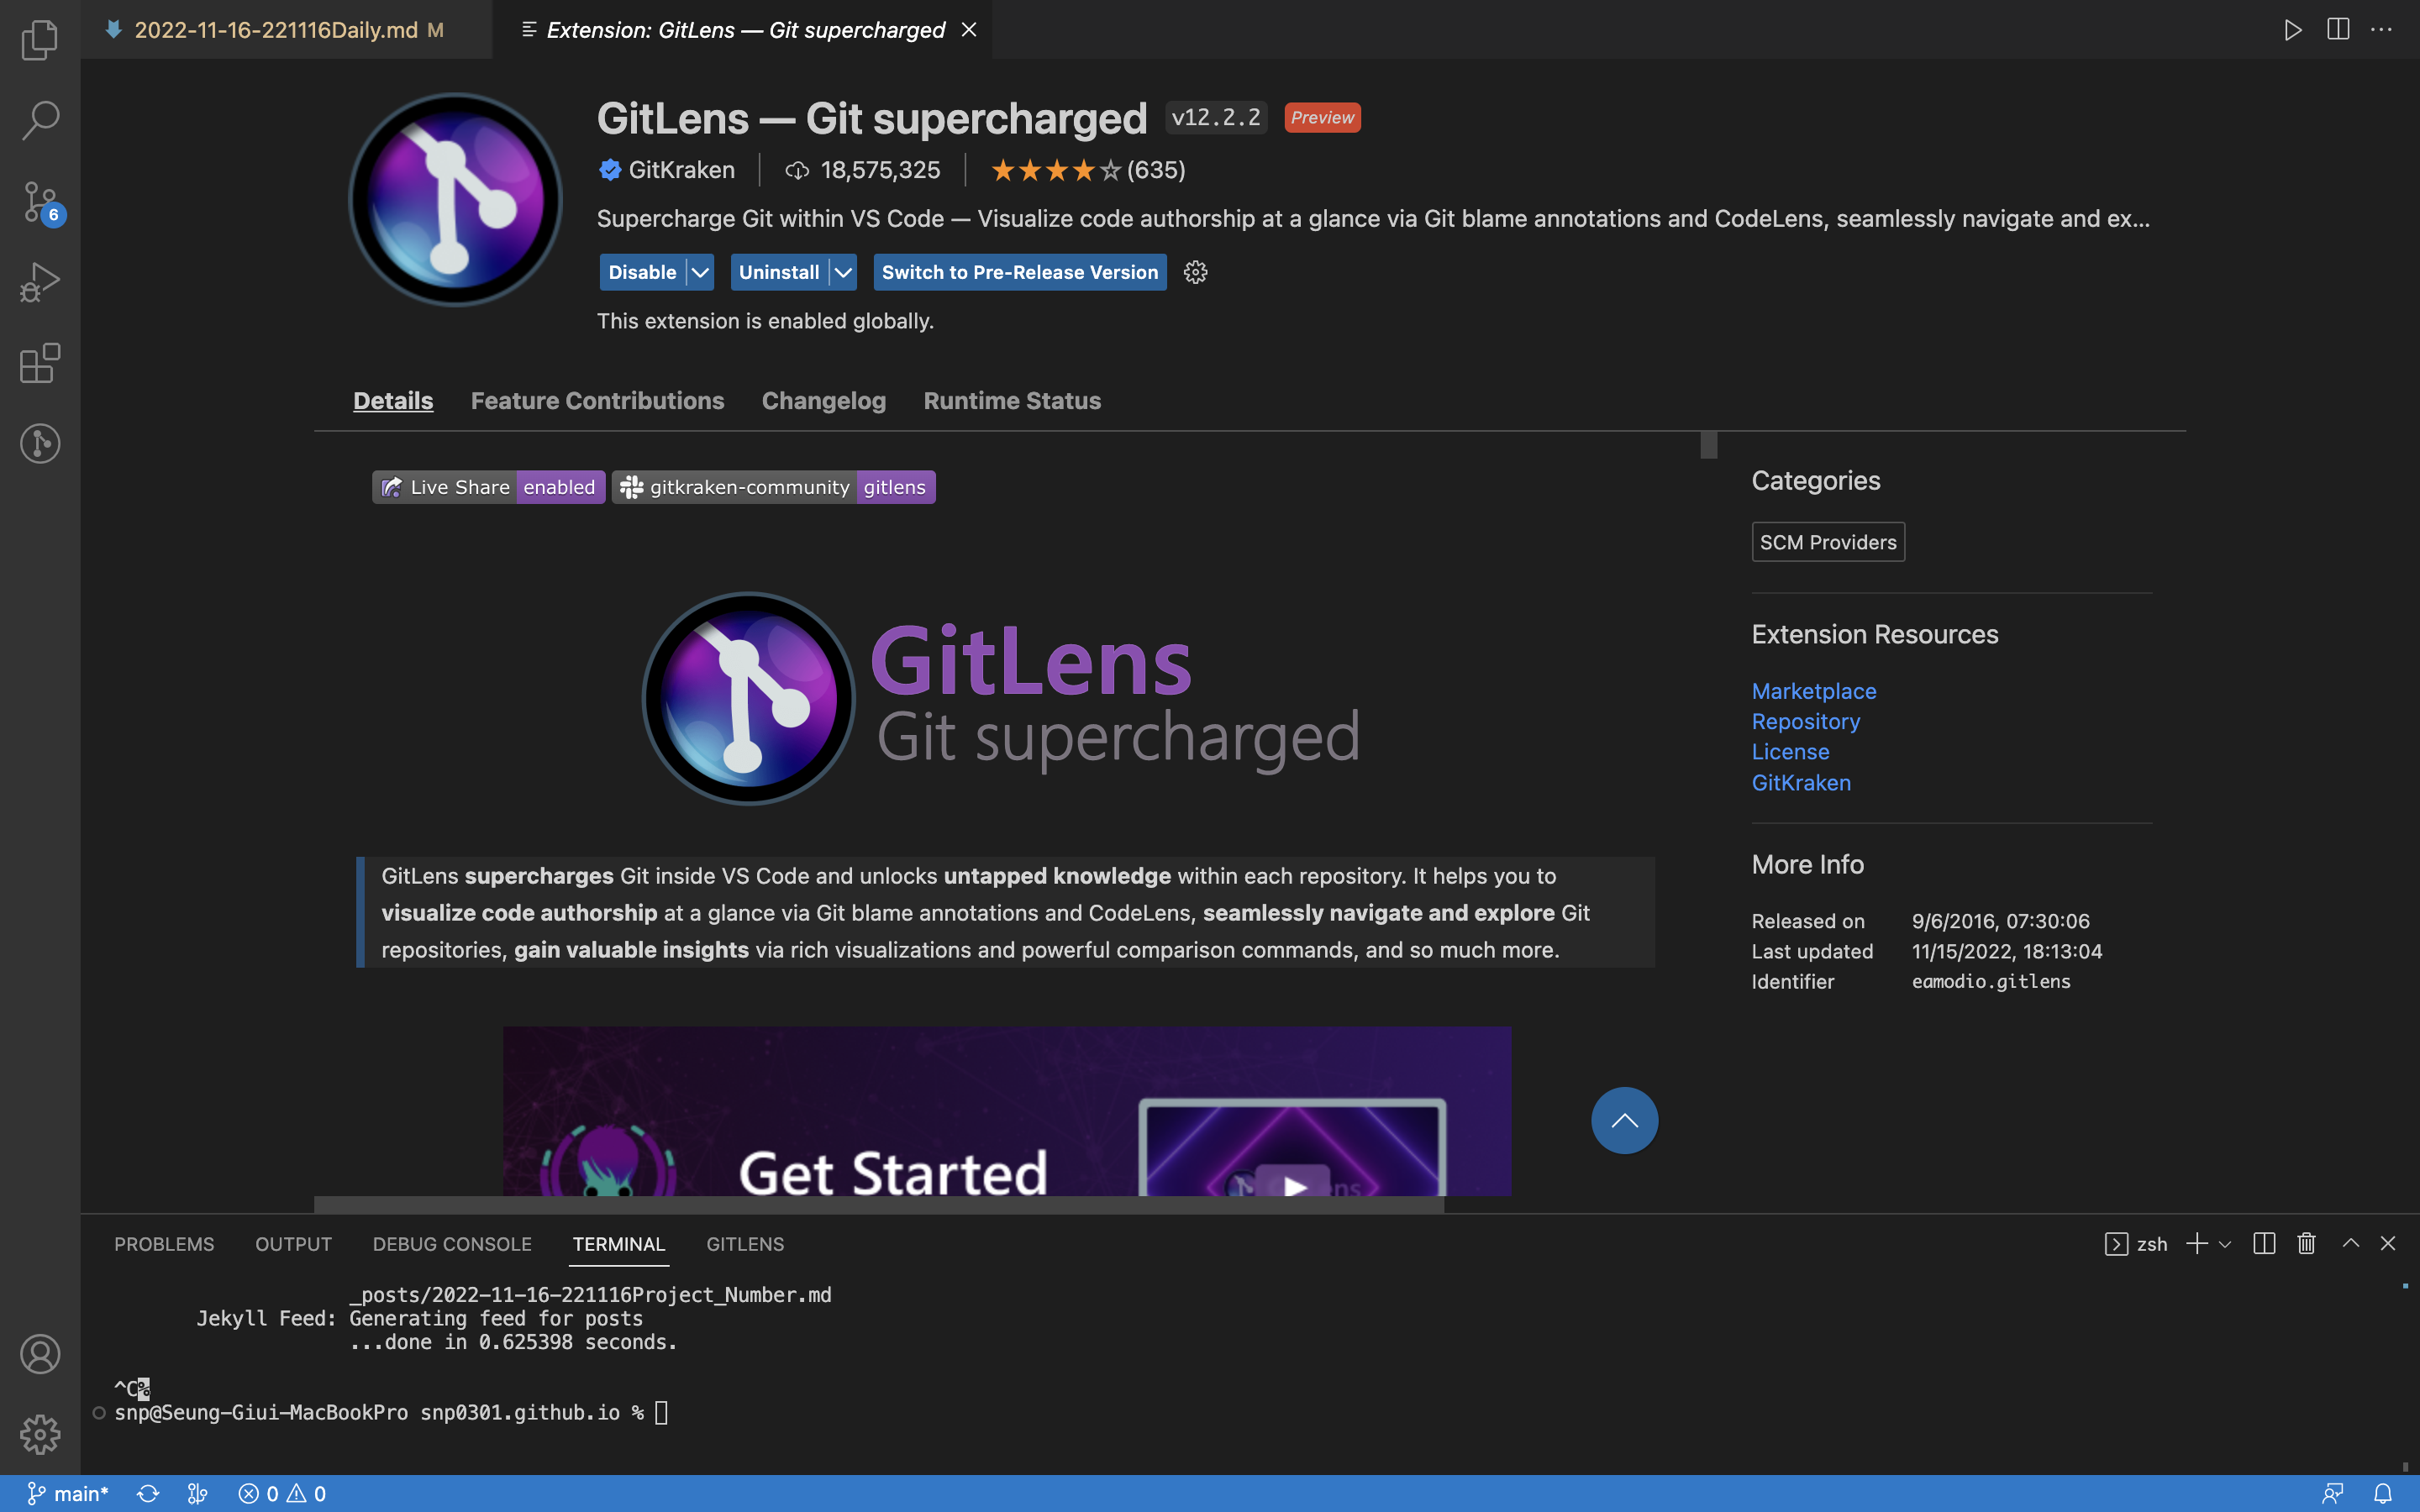Open Run and Debug view

[40, 283]
